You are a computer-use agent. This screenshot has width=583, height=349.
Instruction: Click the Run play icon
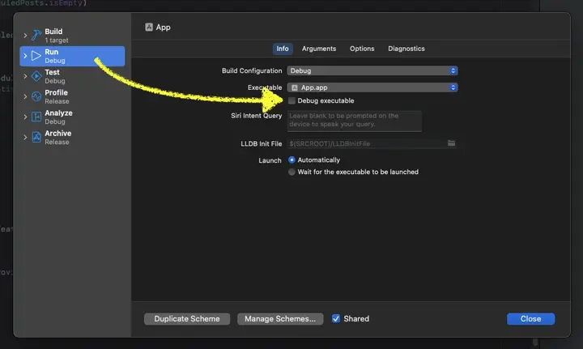click(36, 56)
